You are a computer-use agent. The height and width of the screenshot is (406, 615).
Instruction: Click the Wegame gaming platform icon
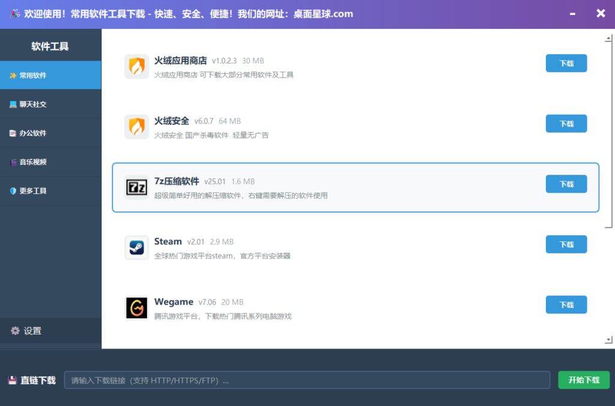coord(136,308)
